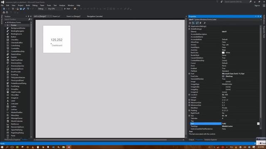Screen dimensions: 266x149
Task: Select the Pointer tool in Toolbox
Action: (18, 25)
